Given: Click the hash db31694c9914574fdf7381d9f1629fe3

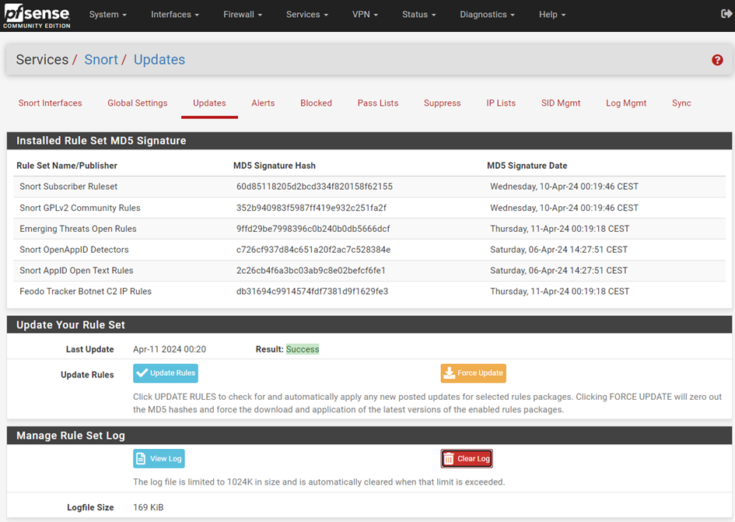Looking at the screenshot, I should click(x=312, y=291).
